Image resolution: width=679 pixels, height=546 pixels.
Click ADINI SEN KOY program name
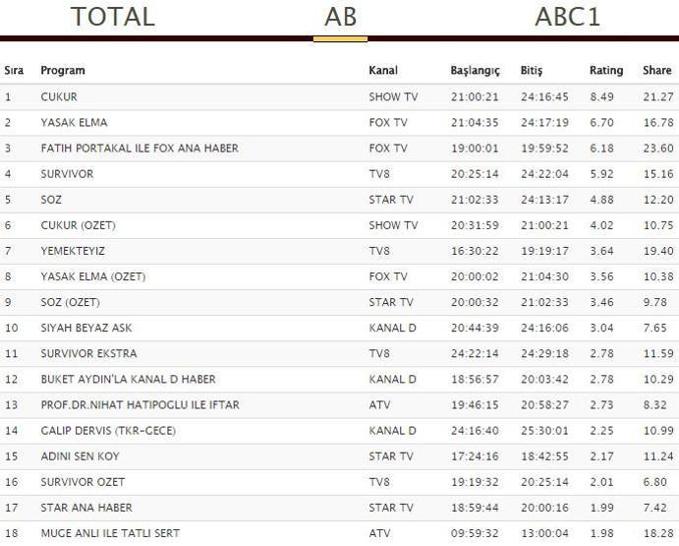[x=81, y=456]
